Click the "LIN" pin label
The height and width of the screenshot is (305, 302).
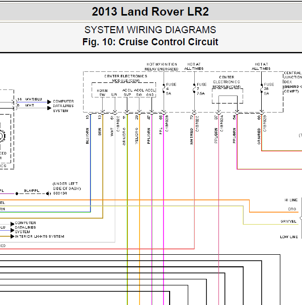(x=114, y=95)
